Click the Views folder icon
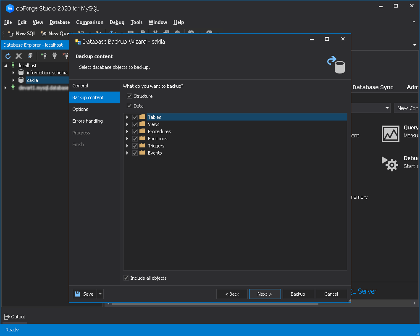The image size is (420, 336). 142,124
